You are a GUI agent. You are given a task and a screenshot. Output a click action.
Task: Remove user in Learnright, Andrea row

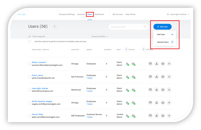click(169, 90)
